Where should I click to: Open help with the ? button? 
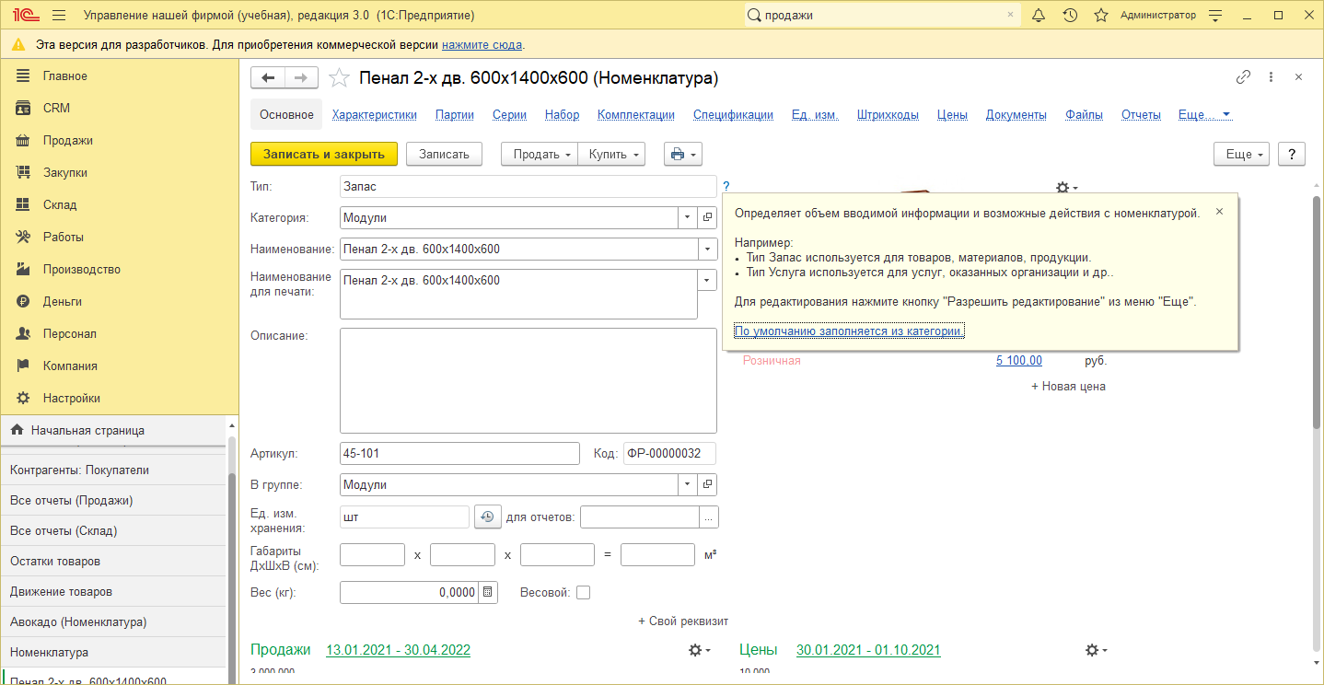(1292, 154)
